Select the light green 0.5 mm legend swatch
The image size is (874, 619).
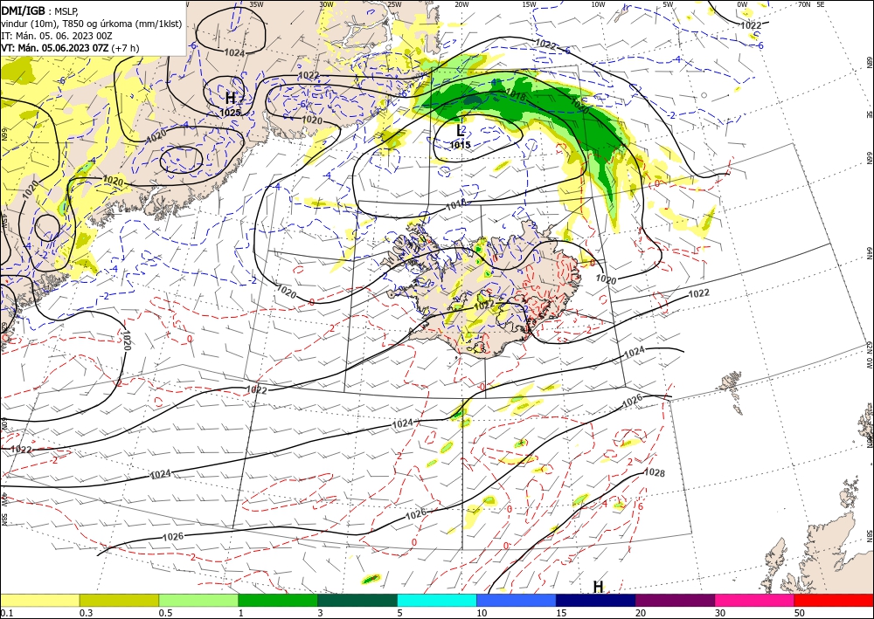[x=198, y=600]
